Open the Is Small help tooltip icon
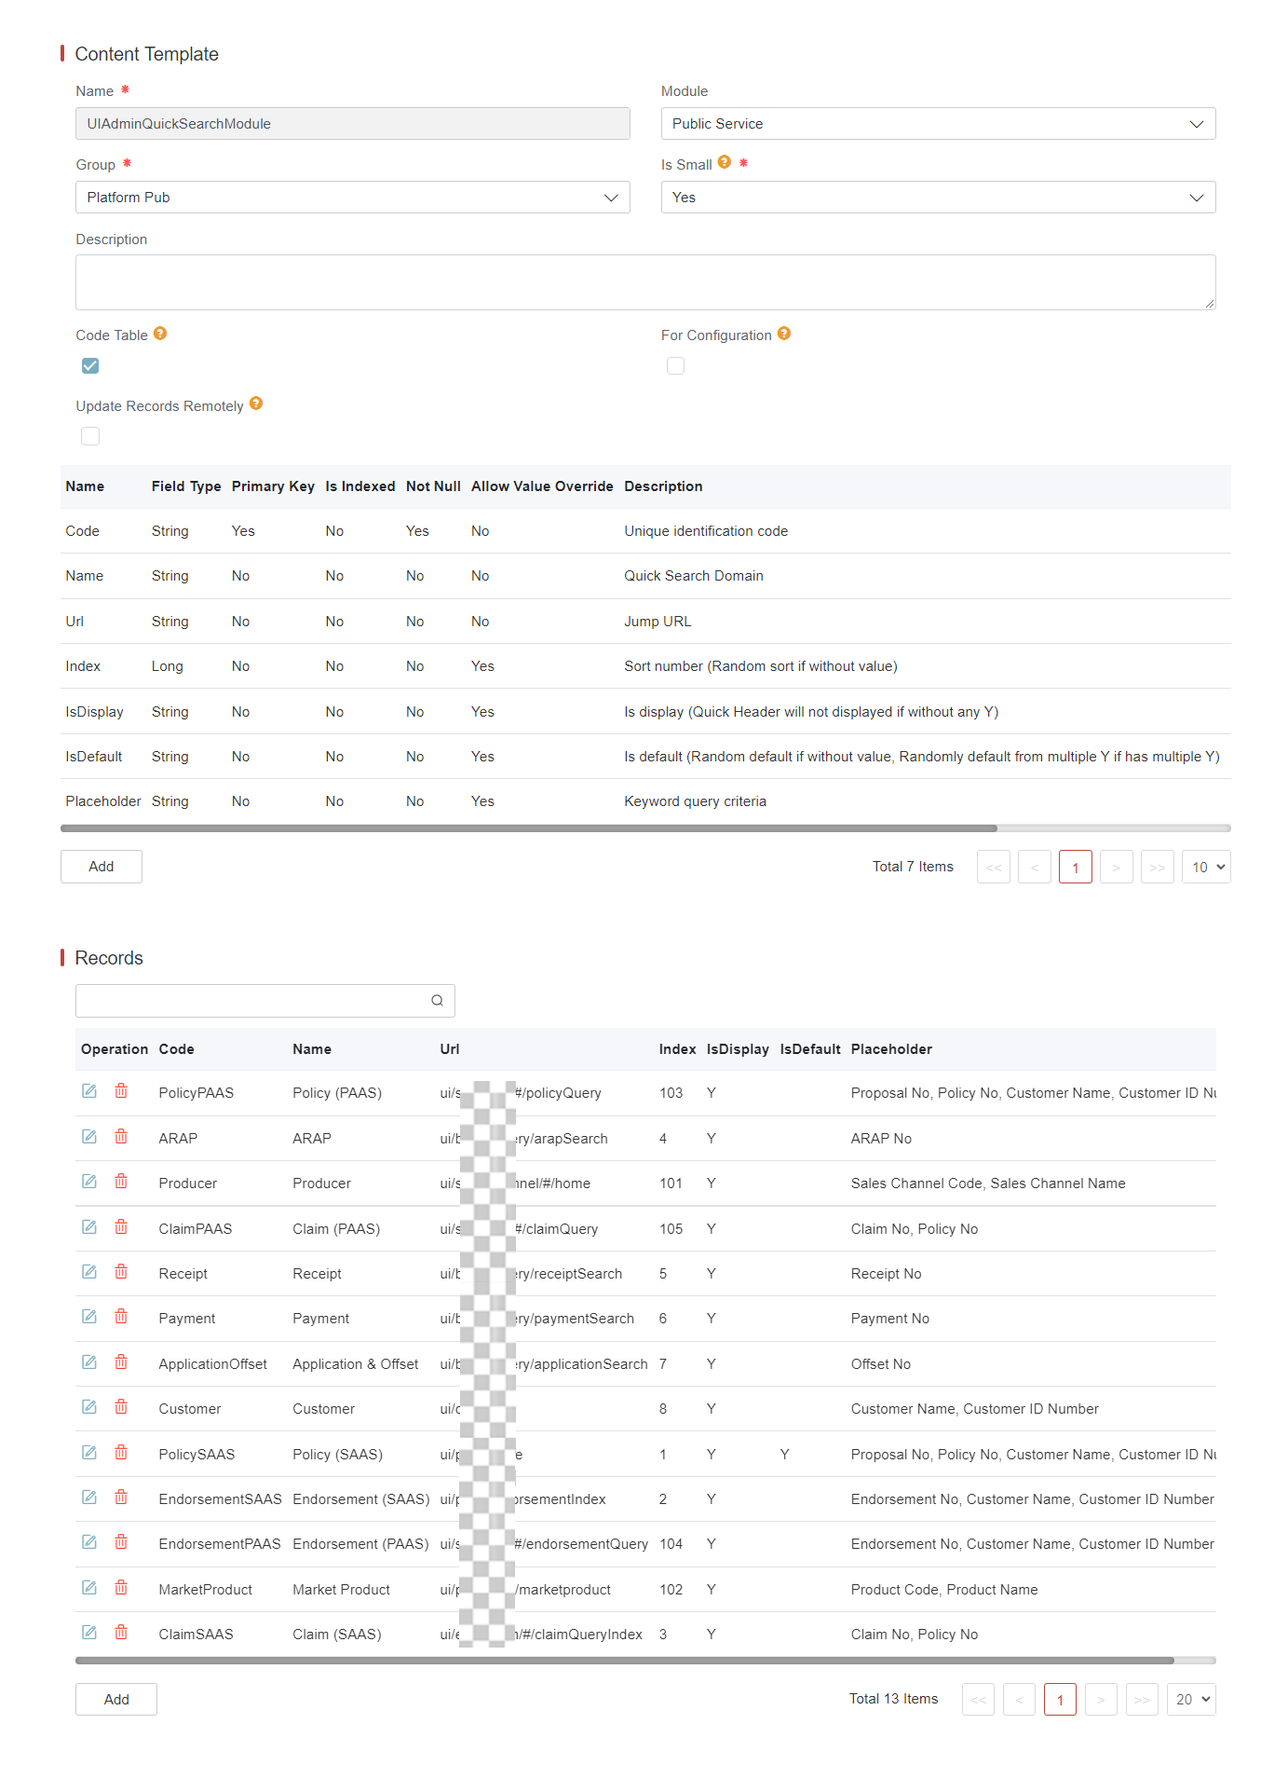Image resolution: width=1288 pixels, height=1765 pixels. (725, 162)
